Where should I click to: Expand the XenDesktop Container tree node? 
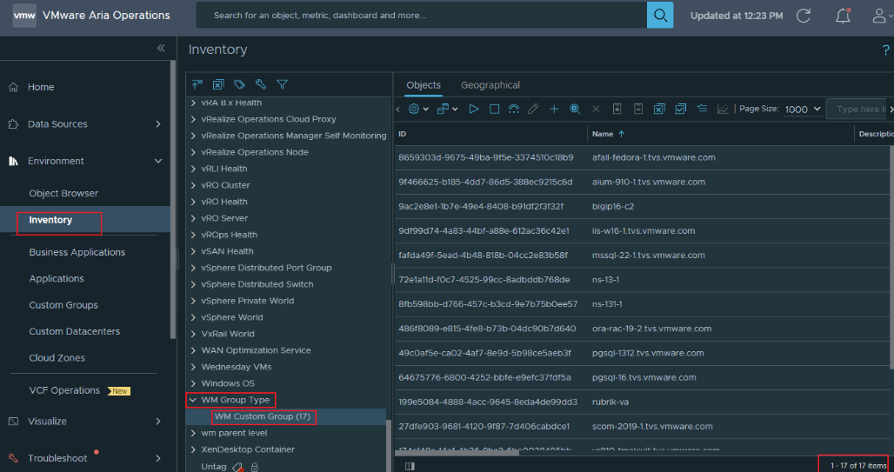tap(193, 449)
